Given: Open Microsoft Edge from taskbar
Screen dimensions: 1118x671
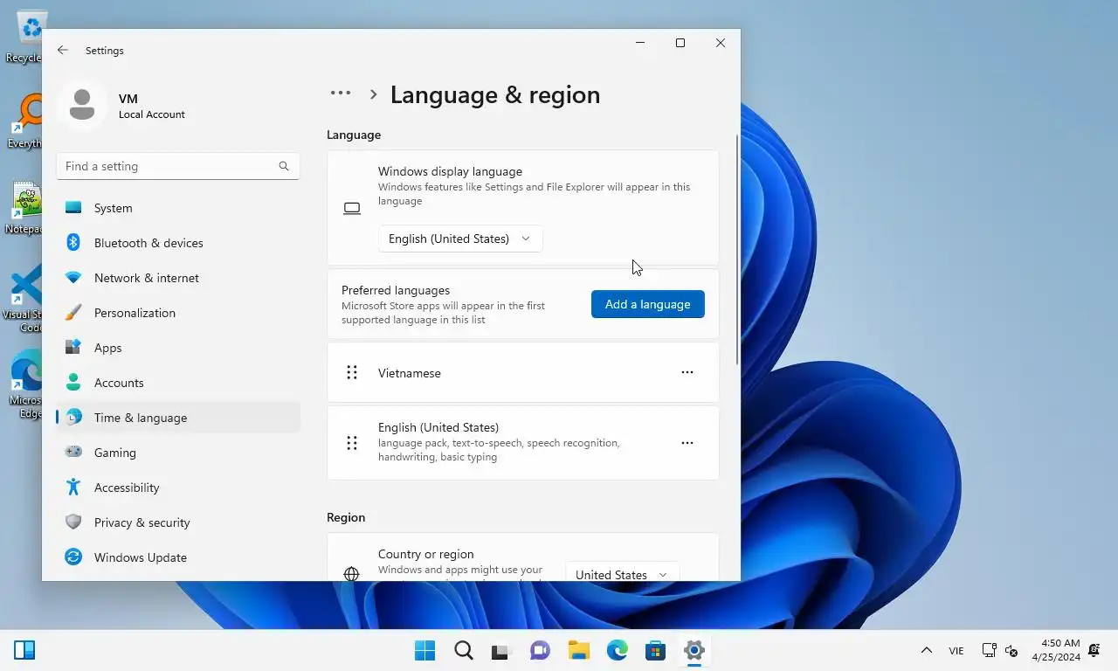Looking at the screenshot, I should [618, 650].
